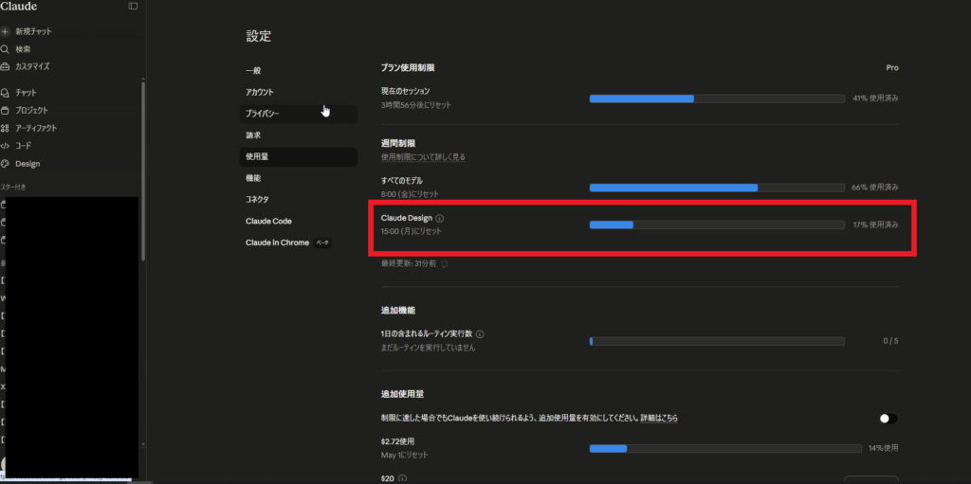Open the 使用制限について詳しく見る link
This screenshot has width=971, height=484.
[423, 156]
